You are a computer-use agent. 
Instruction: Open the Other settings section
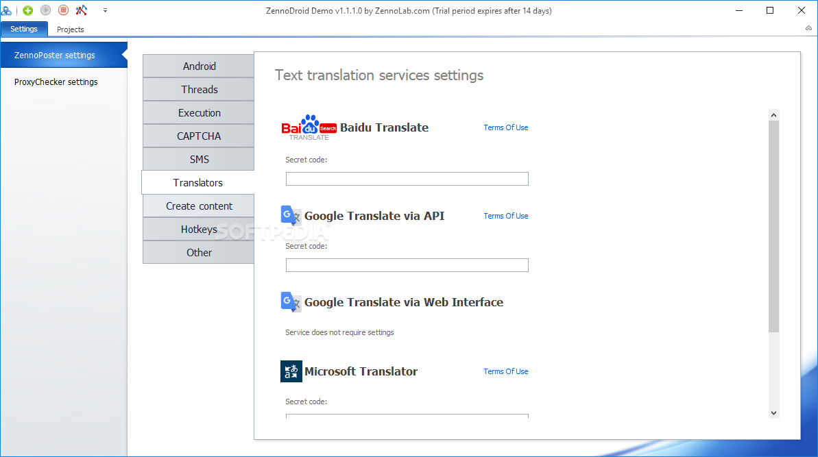pyautogui.click(x=199, y=253)
